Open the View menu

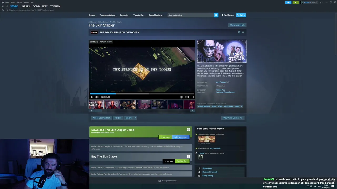(x=13, y=2)
